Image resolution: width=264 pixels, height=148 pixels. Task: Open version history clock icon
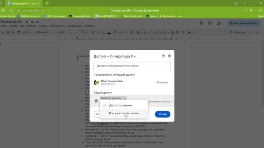201,23
